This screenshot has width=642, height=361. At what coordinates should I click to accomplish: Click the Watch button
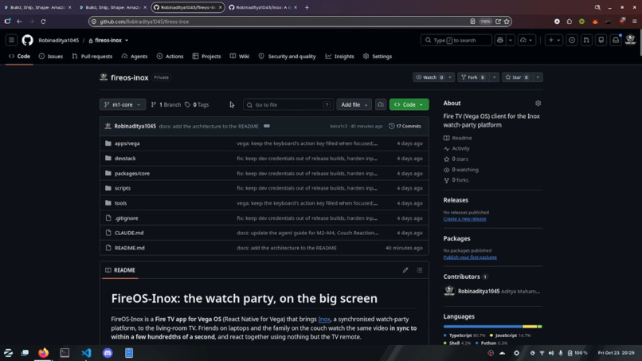click(429, 77)
